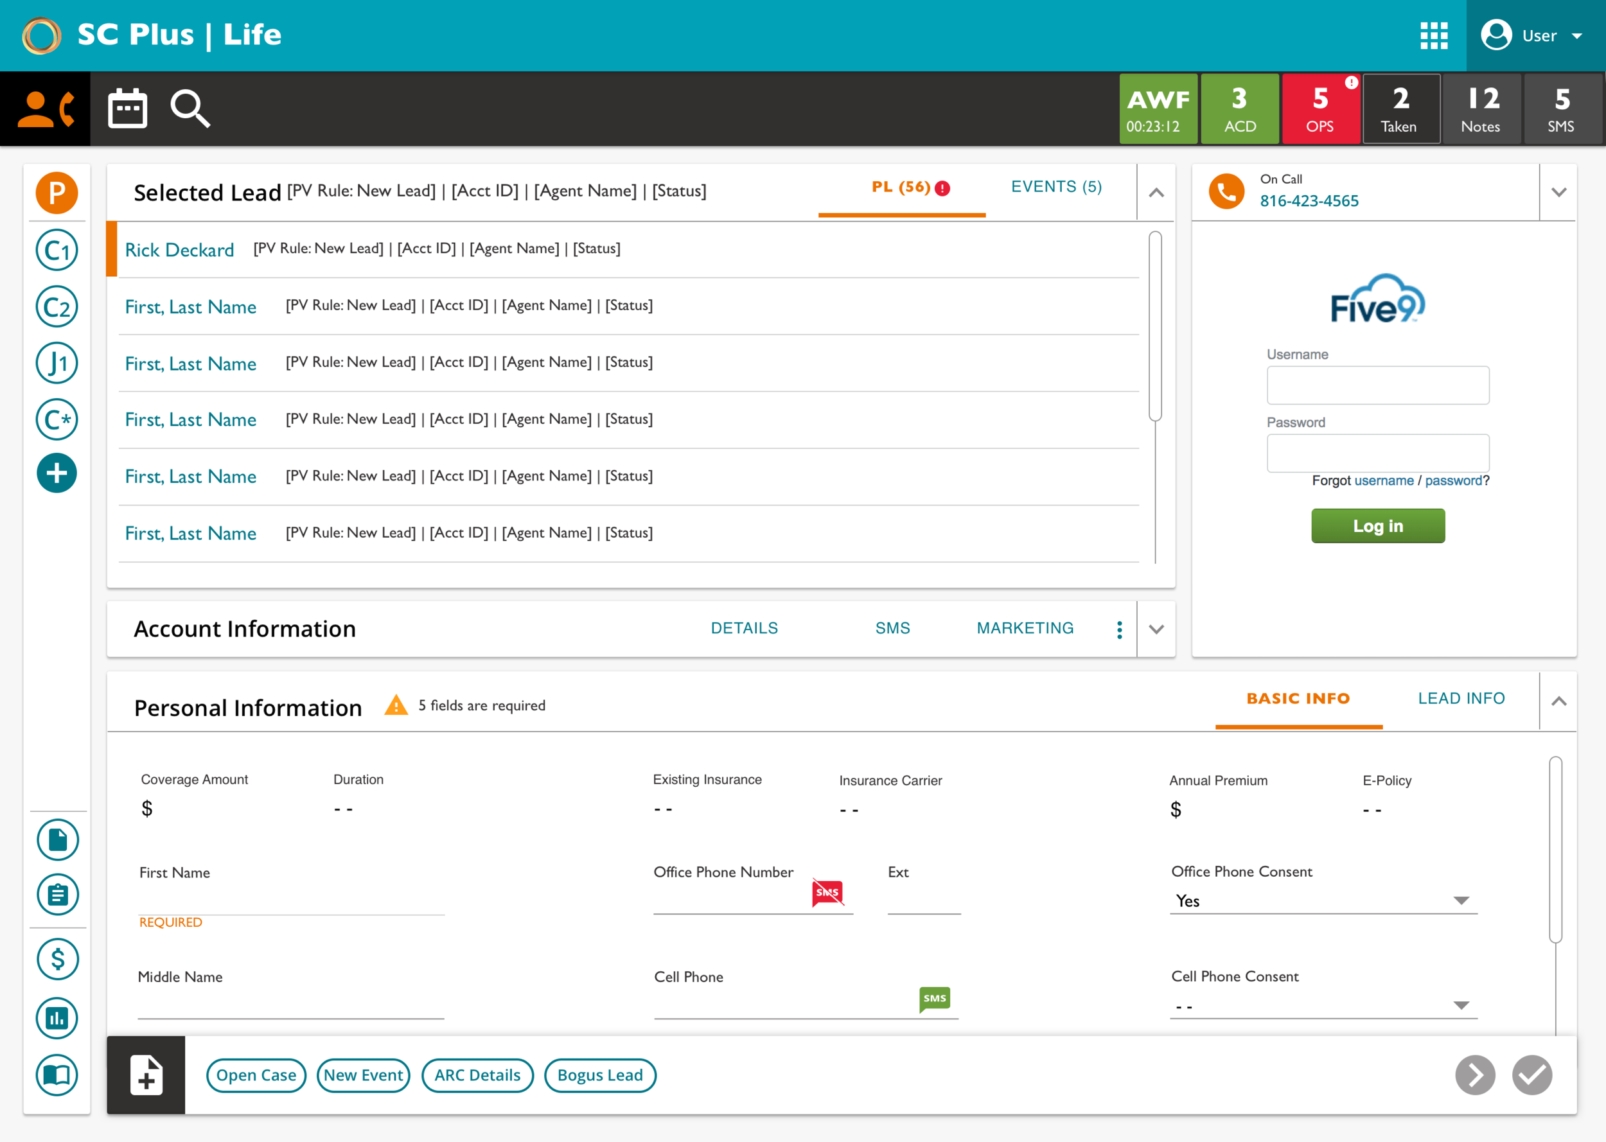Open the apps grid menu

point(1434,35)
